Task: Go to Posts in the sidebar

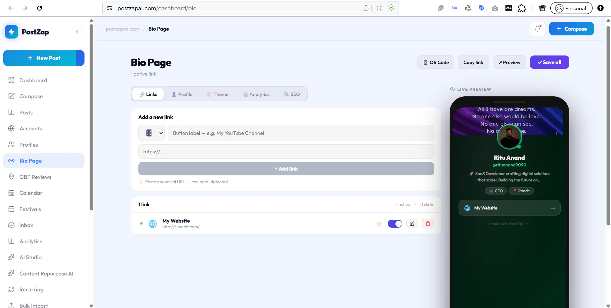Action: pos(44,113)
